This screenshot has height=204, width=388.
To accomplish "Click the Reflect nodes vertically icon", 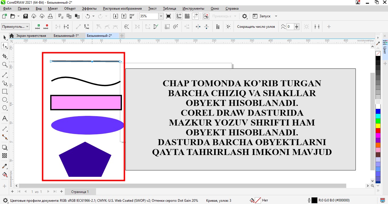I will click(x=206, y=27).
